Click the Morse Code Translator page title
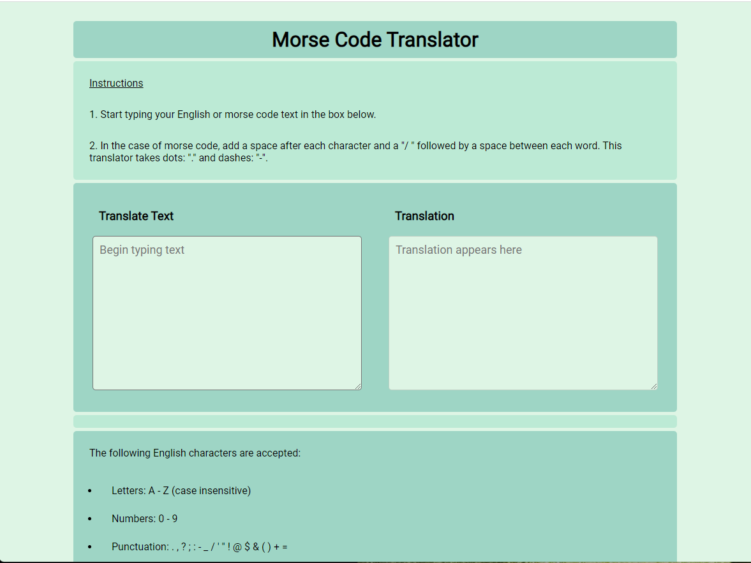751x563 pixels. [375, 40]
